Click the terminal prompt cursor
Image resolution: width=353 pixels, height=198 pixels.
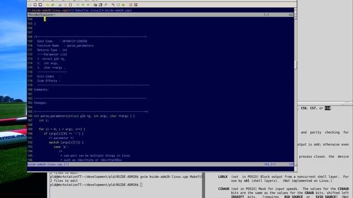141,185
